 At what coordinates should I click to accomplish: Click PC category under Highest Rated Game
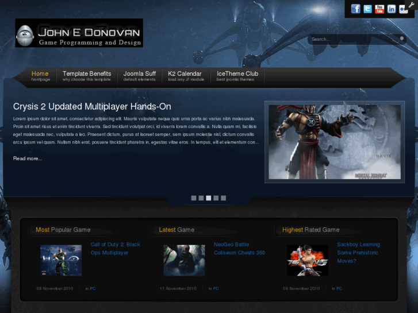pos(339,288)
